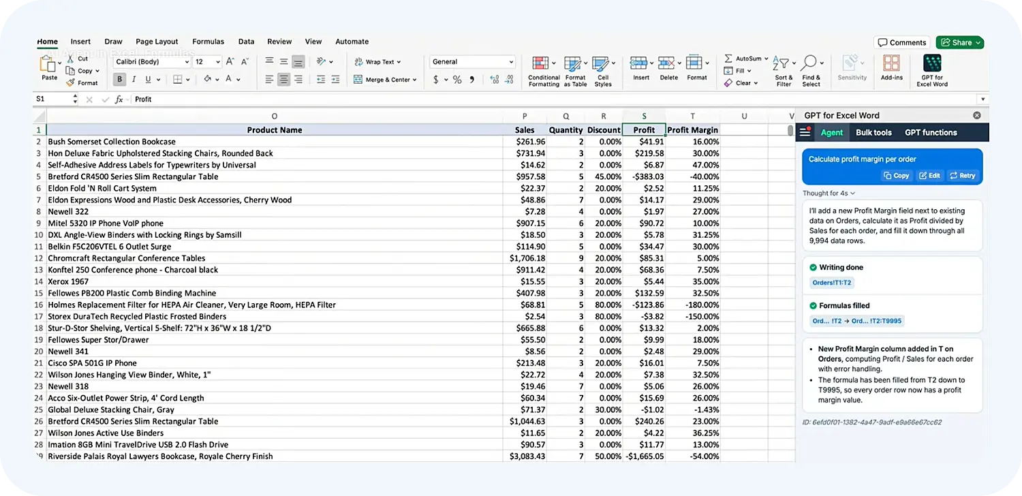Apply percent style format
Image resolution: width=1022 pixels, height=496 pixels.
click(x=458, y=80)
